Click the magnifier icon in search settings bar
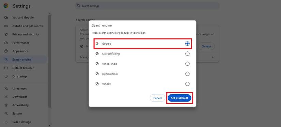281x127 pixels. tap(78, 6)
